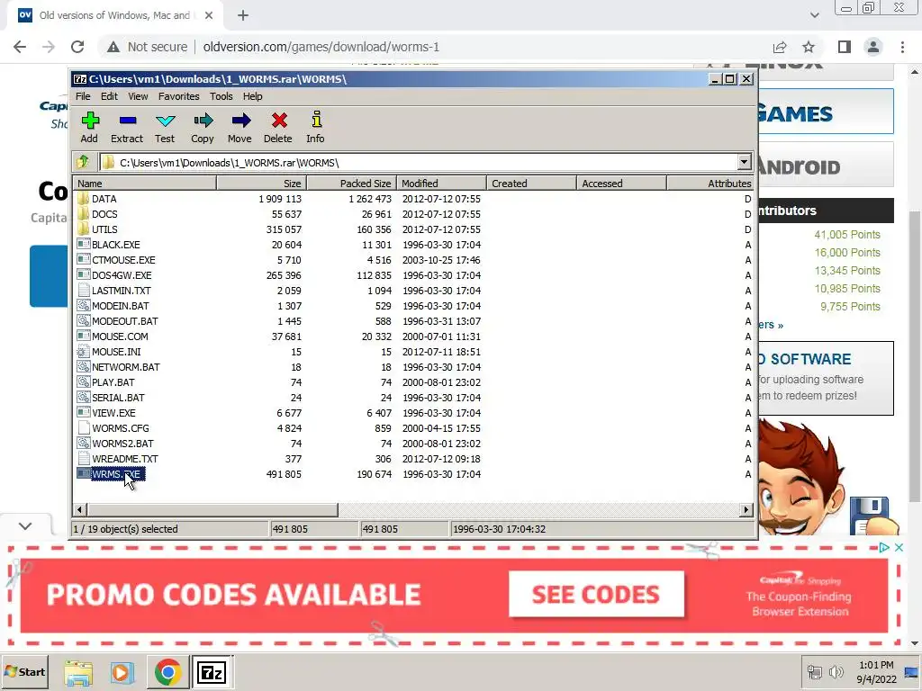
Task: Sort by the Name column header
Action: pyautogui.click(x=145, y=184)
